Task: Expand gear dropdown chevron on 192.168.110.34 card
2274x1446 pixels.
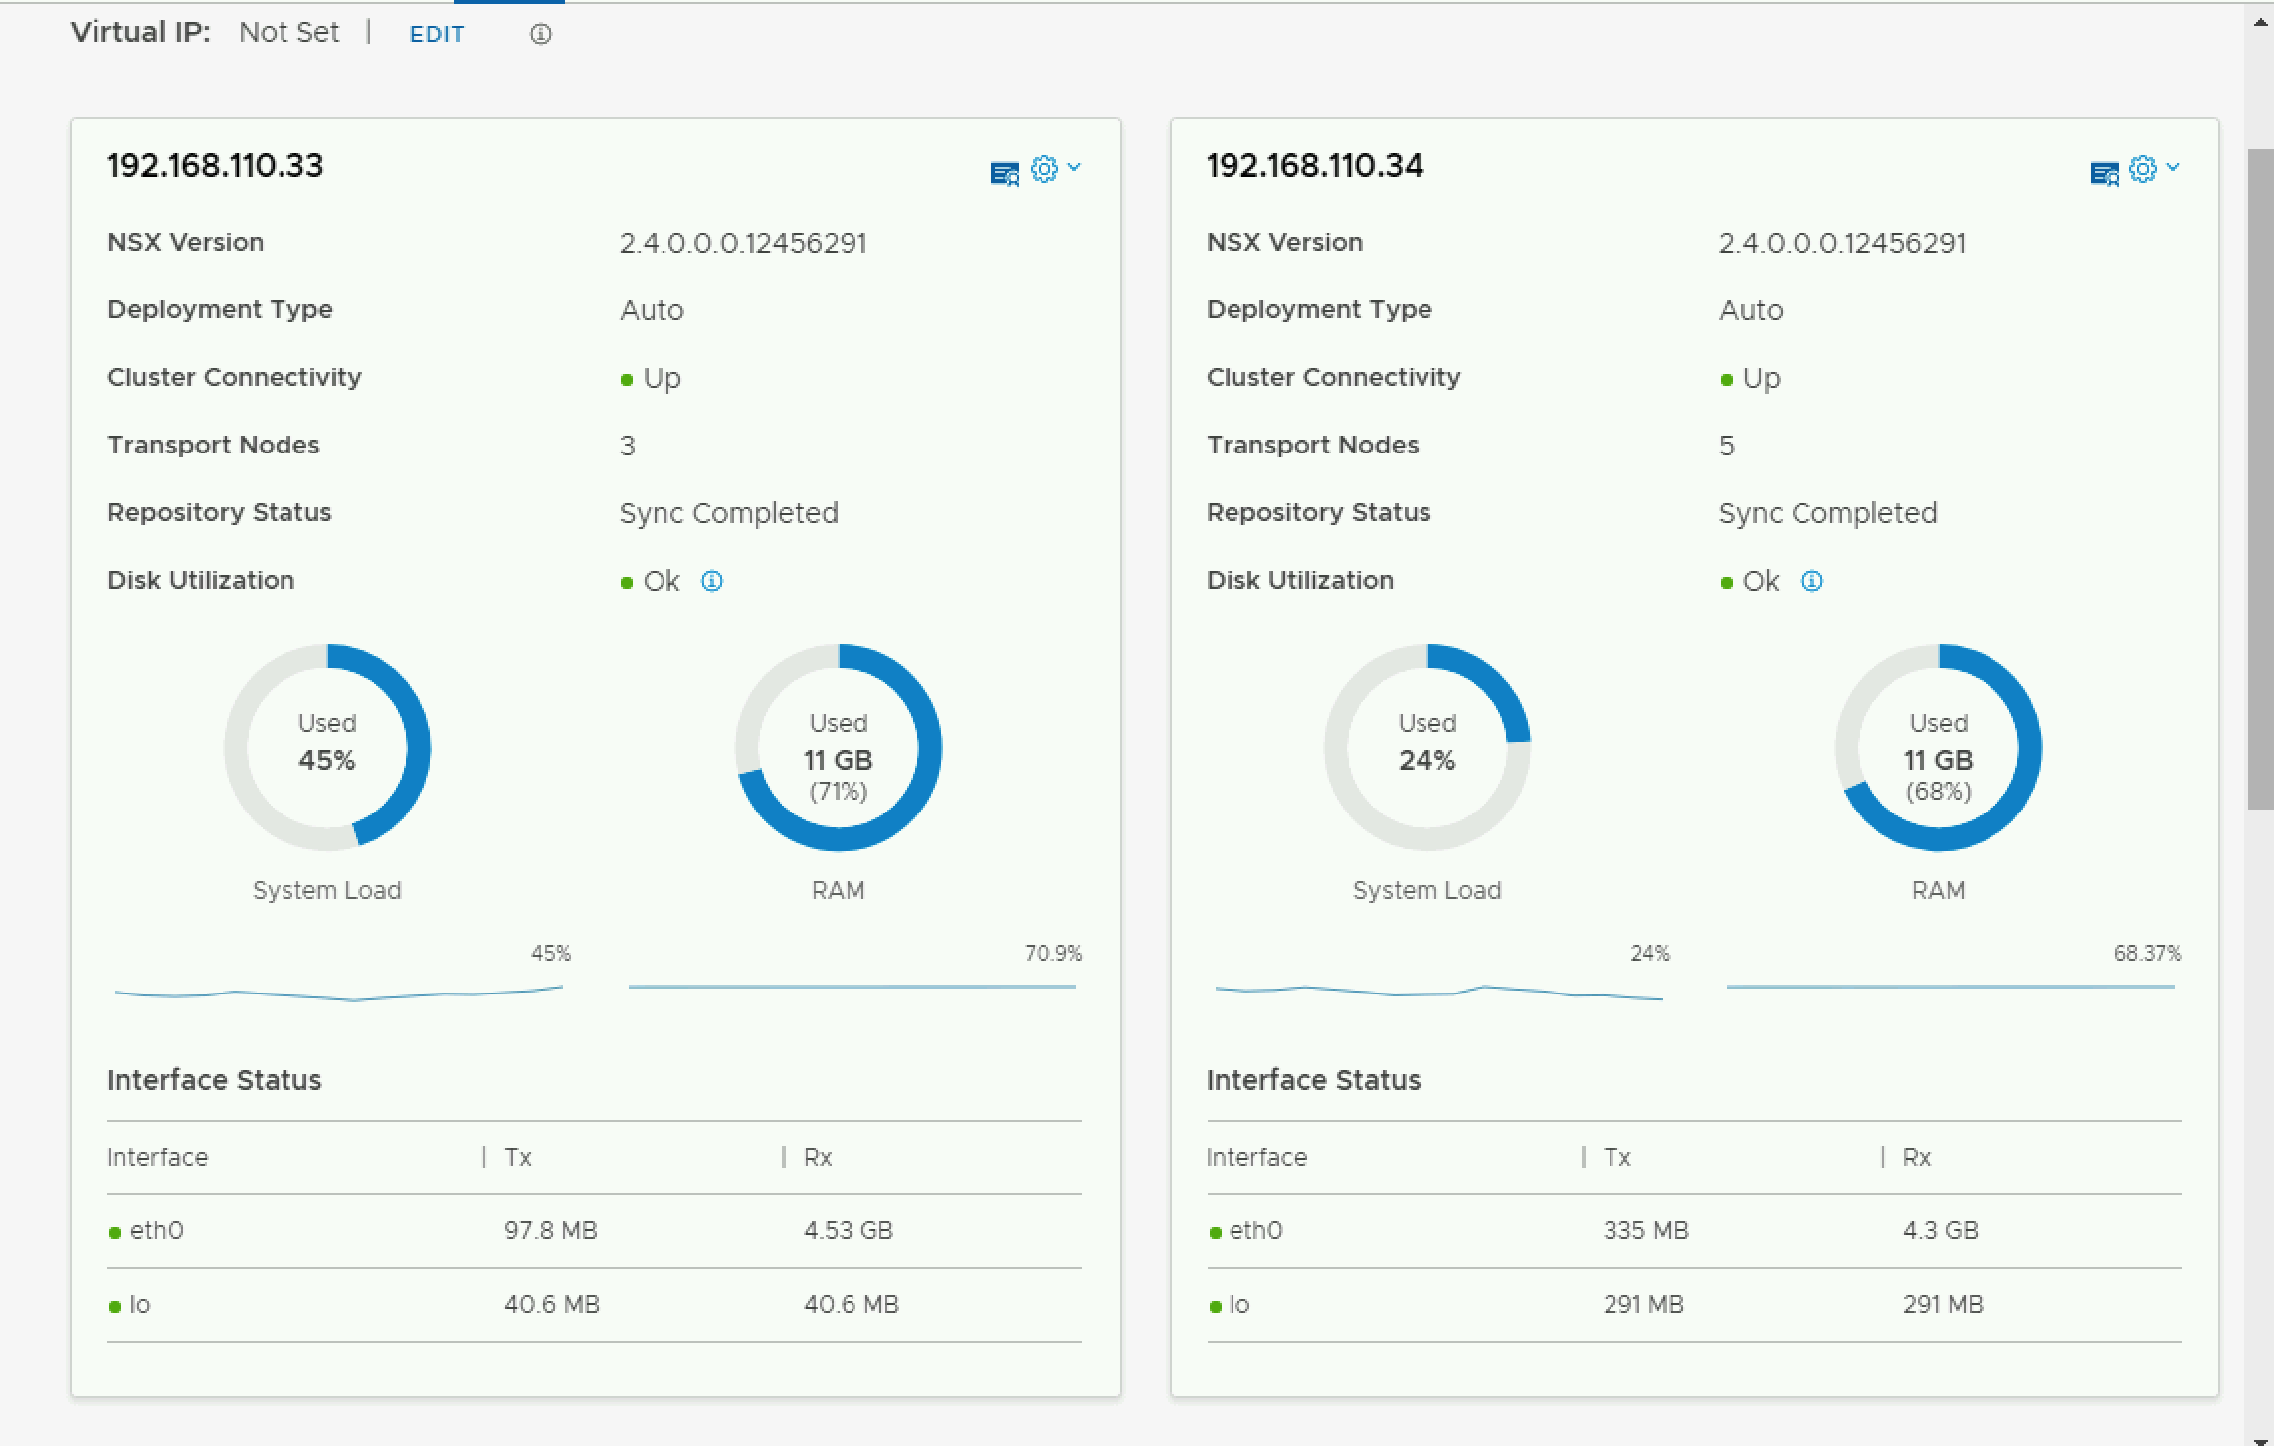Action: [x=2173, y=167]
